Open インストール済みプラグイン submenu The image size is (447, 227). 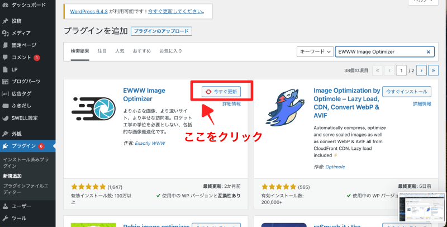point(26,163)
